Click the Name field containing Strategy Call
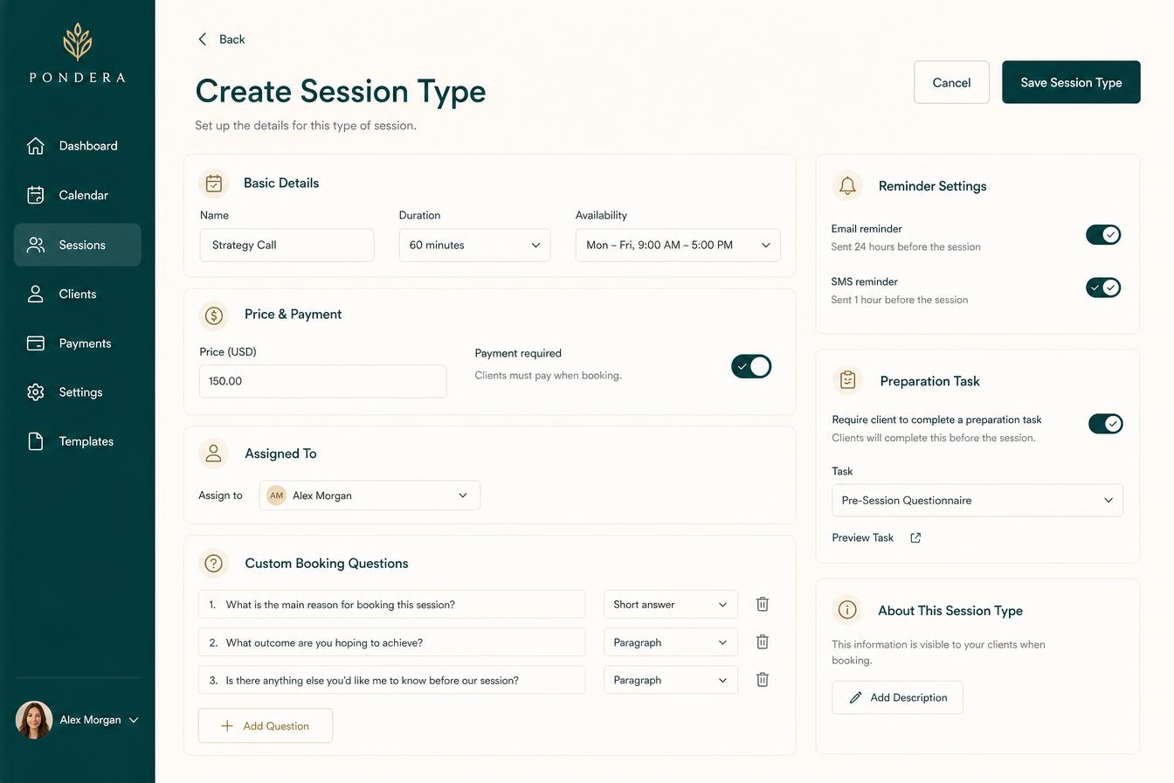Viewport: 1174px width, 783px height. [287, 246]
